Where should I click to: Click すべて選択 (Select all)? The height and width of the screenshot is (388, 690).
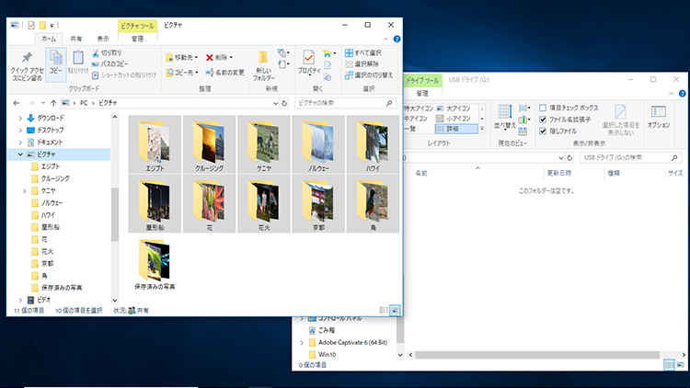pyautogui.click(x=368, y=53)
